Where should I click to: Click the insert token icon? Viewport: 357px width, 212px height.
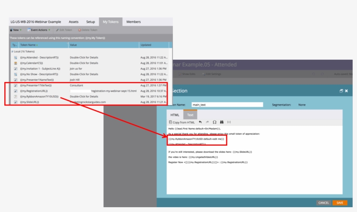229,122
